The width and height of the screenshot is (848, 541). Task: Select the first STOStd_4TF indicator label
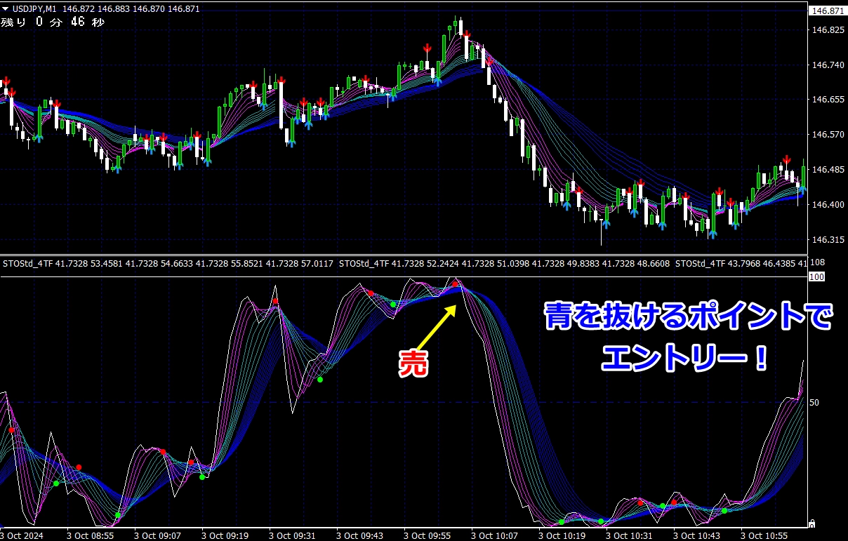27,264
